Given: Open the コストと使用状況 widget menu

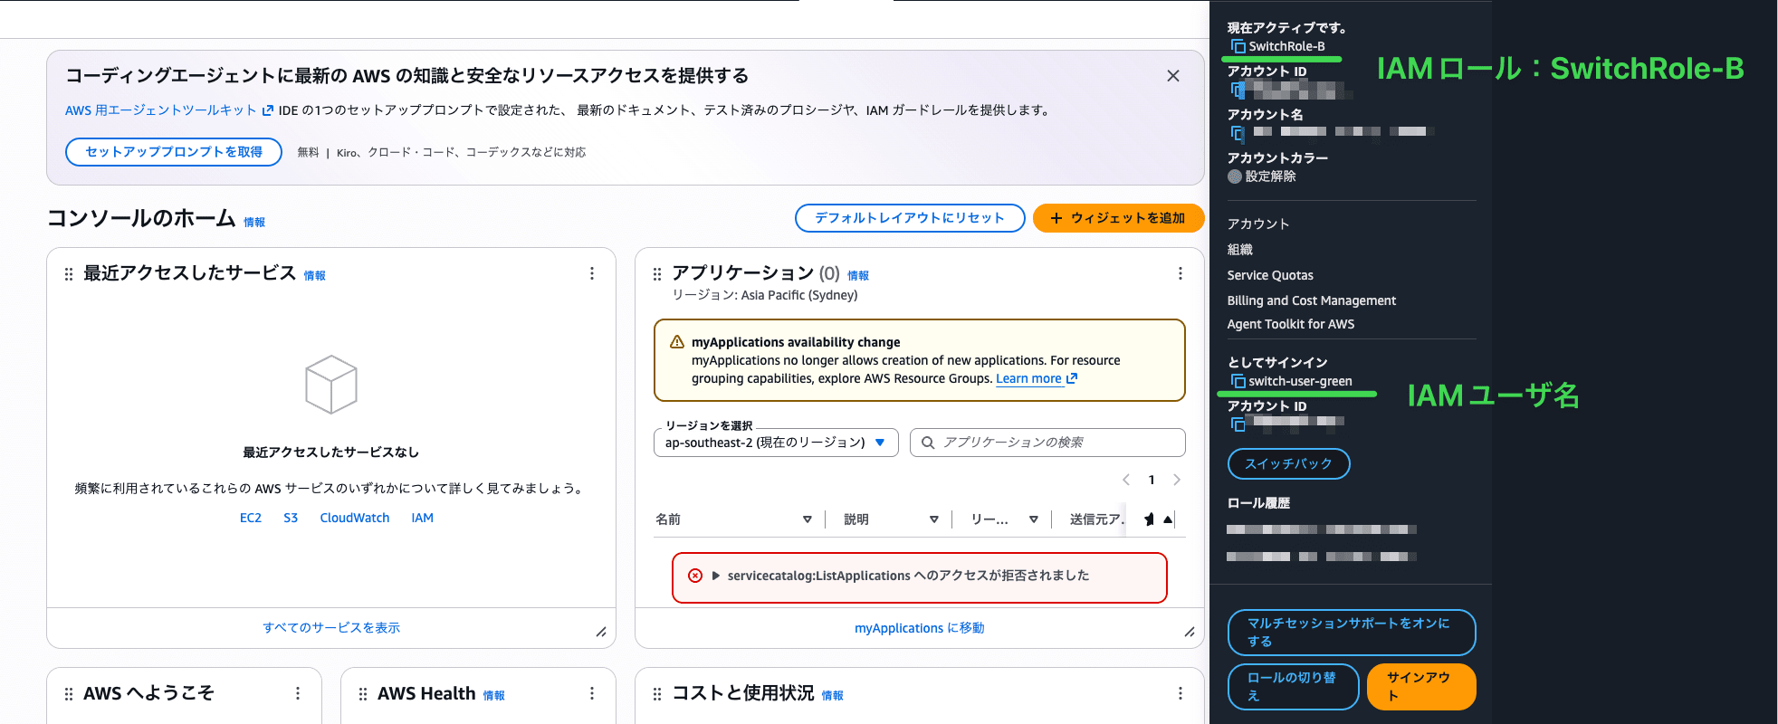Looking at the screenshot, I should pyautogui.click(x=1180, y=693).
